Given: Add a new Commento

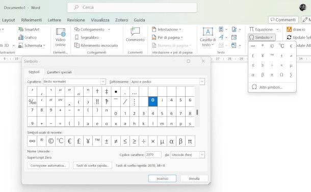Looking at the screenshot, I should click(135, 35).
